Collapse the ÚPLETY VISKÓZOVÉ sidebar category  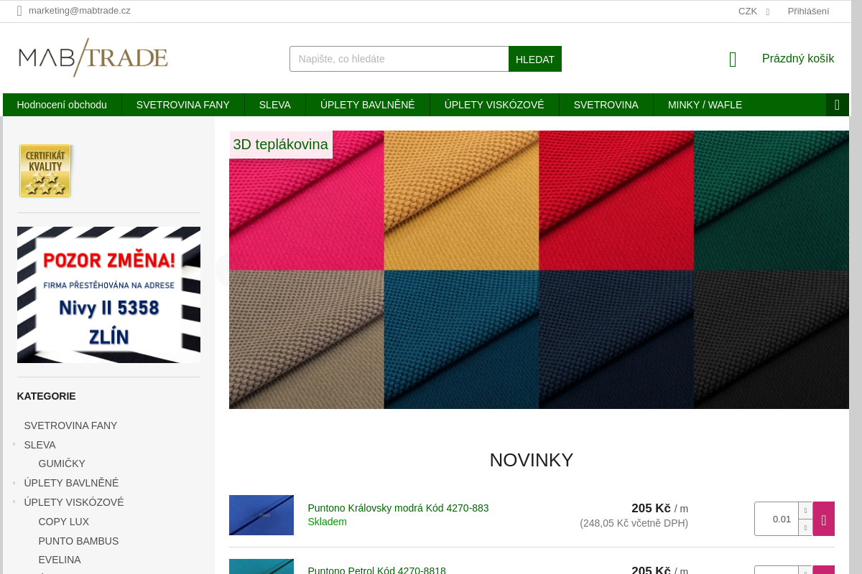14,502
